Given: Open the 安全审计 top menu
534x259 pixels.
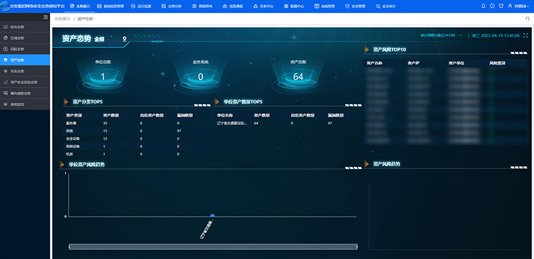Looking at the screenshot, I should pyautogui.click(x=386, y=6).
